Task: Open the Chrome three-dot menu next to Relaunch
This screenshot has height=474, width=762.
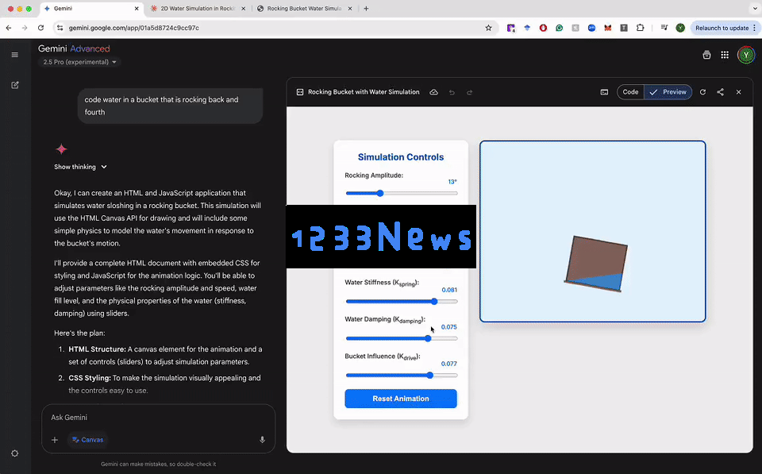Action: click(x=754, y=28)
